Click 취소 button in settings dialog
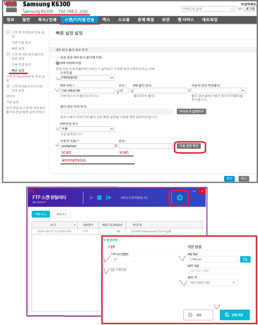The width and height of the screenshot is (258, 325). click(x=198, y=315)
